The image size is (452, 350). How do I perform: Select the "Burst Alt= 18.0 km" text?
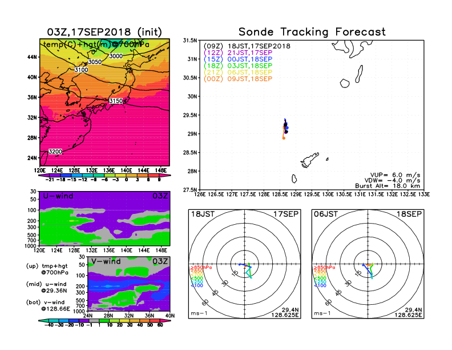tap(388, 186)
